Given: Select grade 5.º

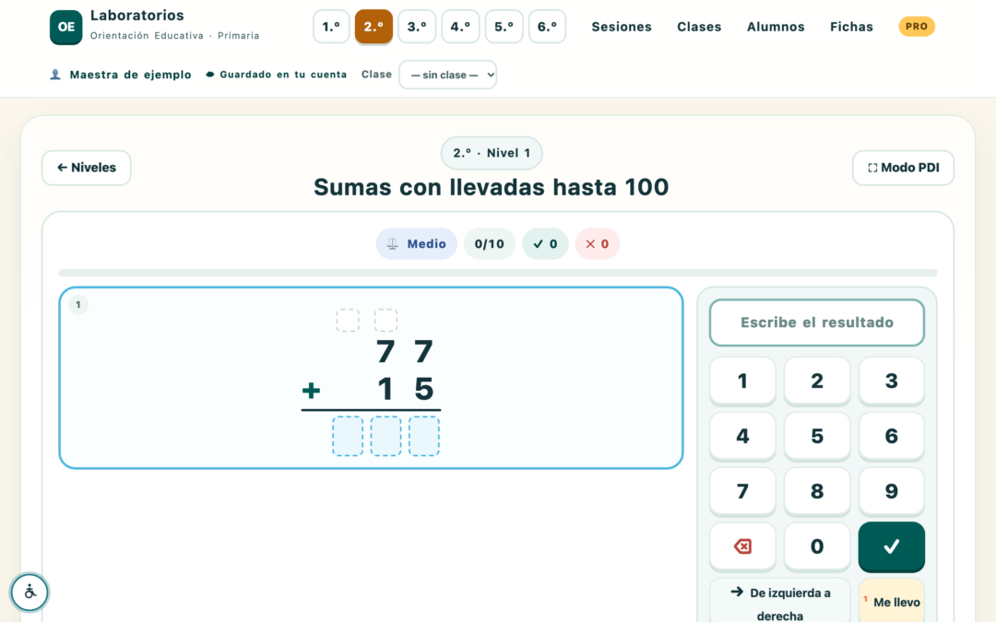Looking at the screenshot, I should 504,27.
